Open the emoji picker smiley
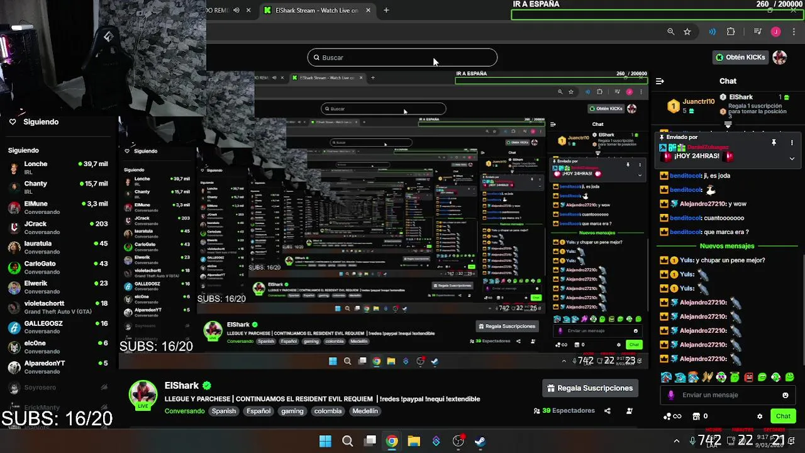The image size is (805, 453). pos(786,395)
